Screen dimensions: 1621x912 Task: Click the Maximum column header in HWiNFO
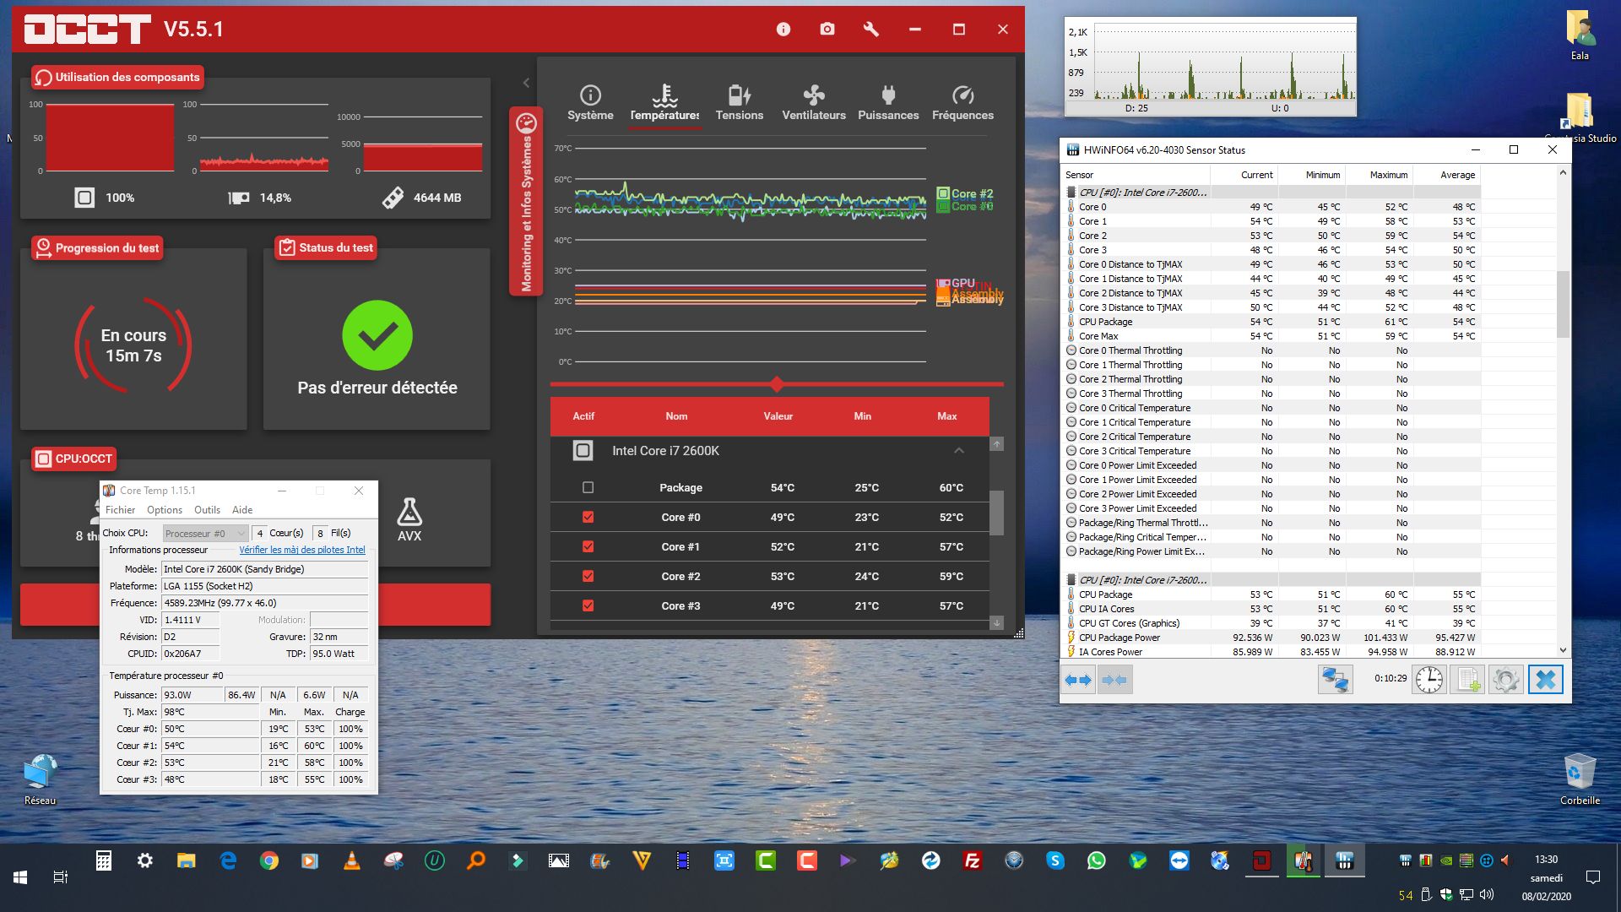click(1379, 175)
